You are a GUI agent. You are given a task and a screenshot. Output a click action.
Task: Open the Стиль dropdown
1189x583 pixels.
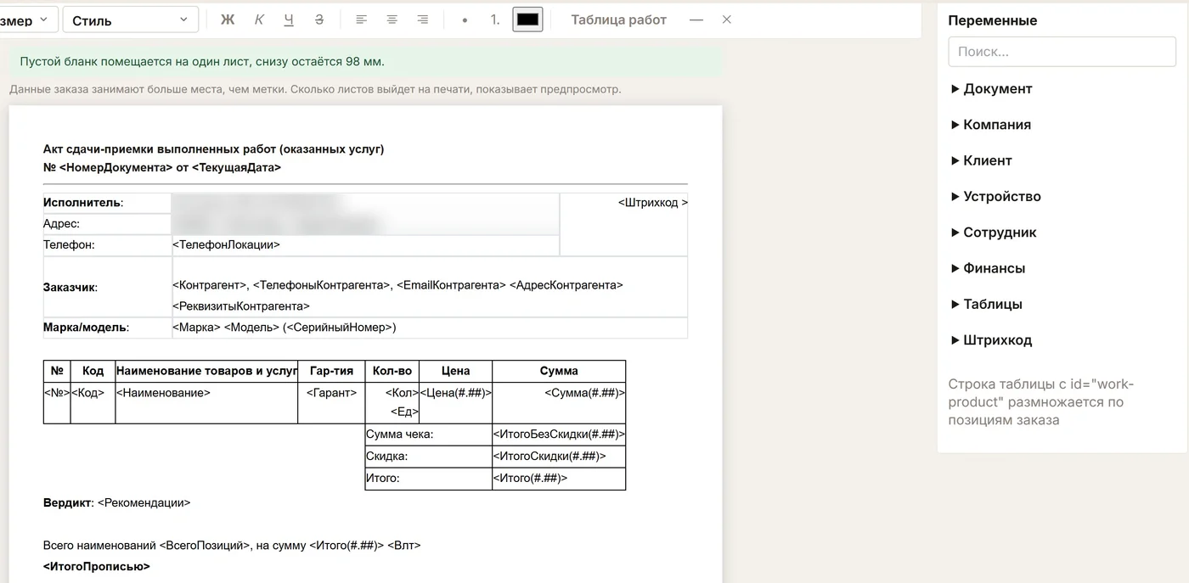point(131,20)
